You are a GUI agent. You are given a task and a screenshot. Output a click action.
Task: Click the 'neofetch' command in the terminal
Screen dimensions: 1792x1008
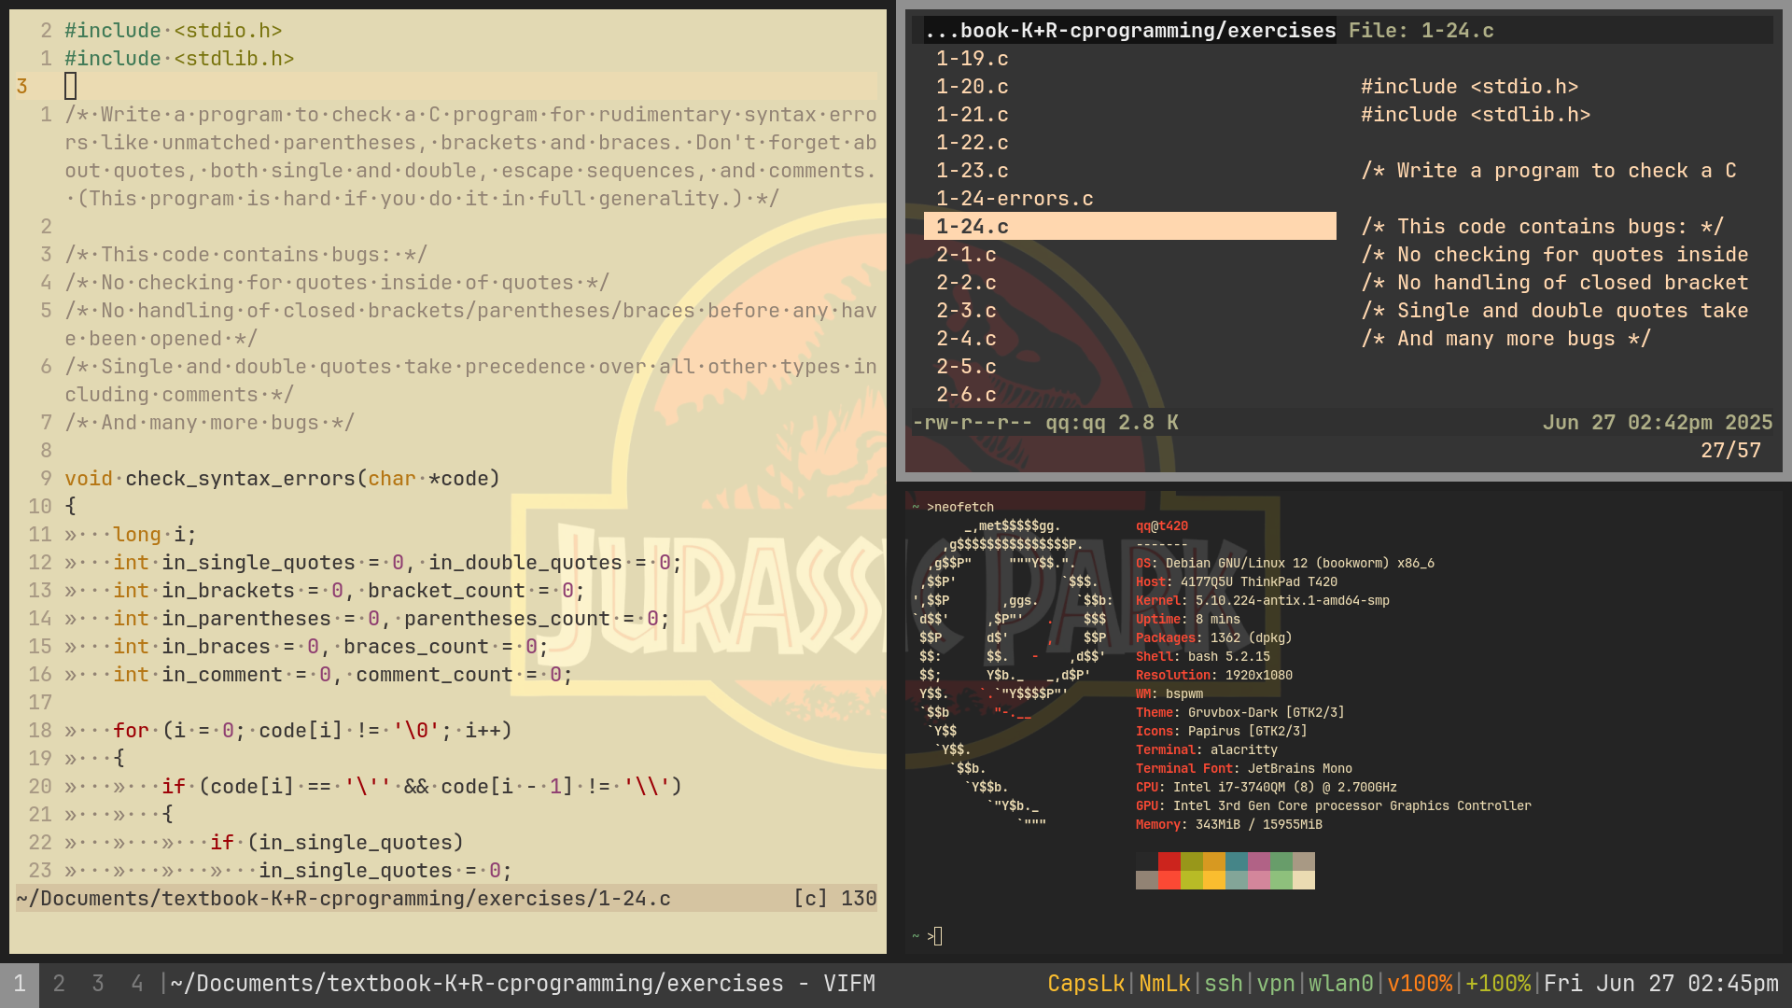coord(963,508)
